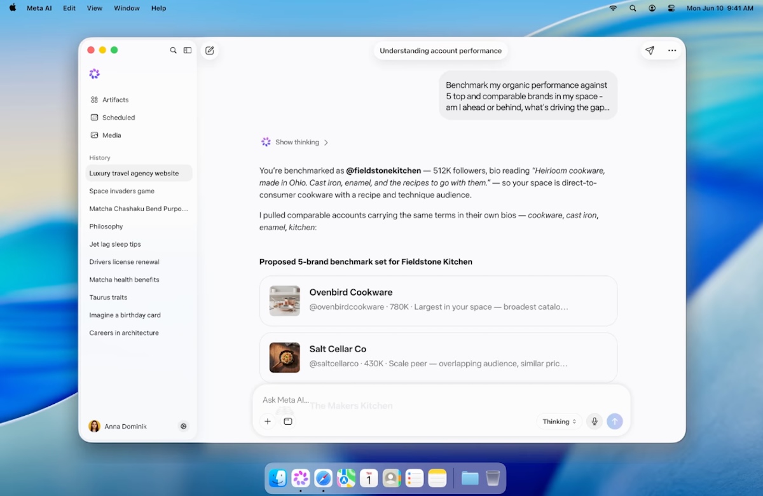Click the microphone voice input button
This screenshot has width=763, height=496.
tap(595, 422)
